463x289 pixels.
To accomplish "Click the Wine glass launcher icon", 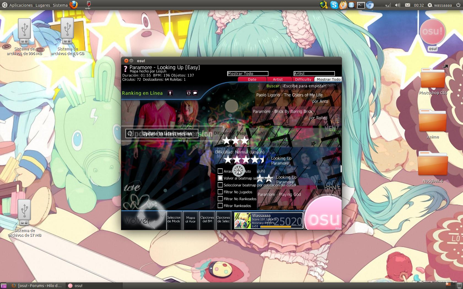I will (x=88, y=5).
